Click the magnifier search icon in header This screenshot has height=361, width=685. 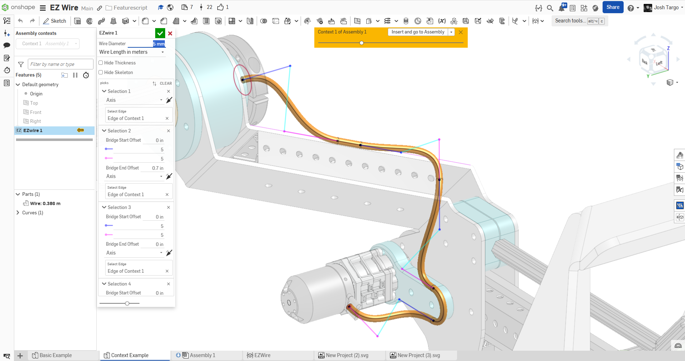550,8
